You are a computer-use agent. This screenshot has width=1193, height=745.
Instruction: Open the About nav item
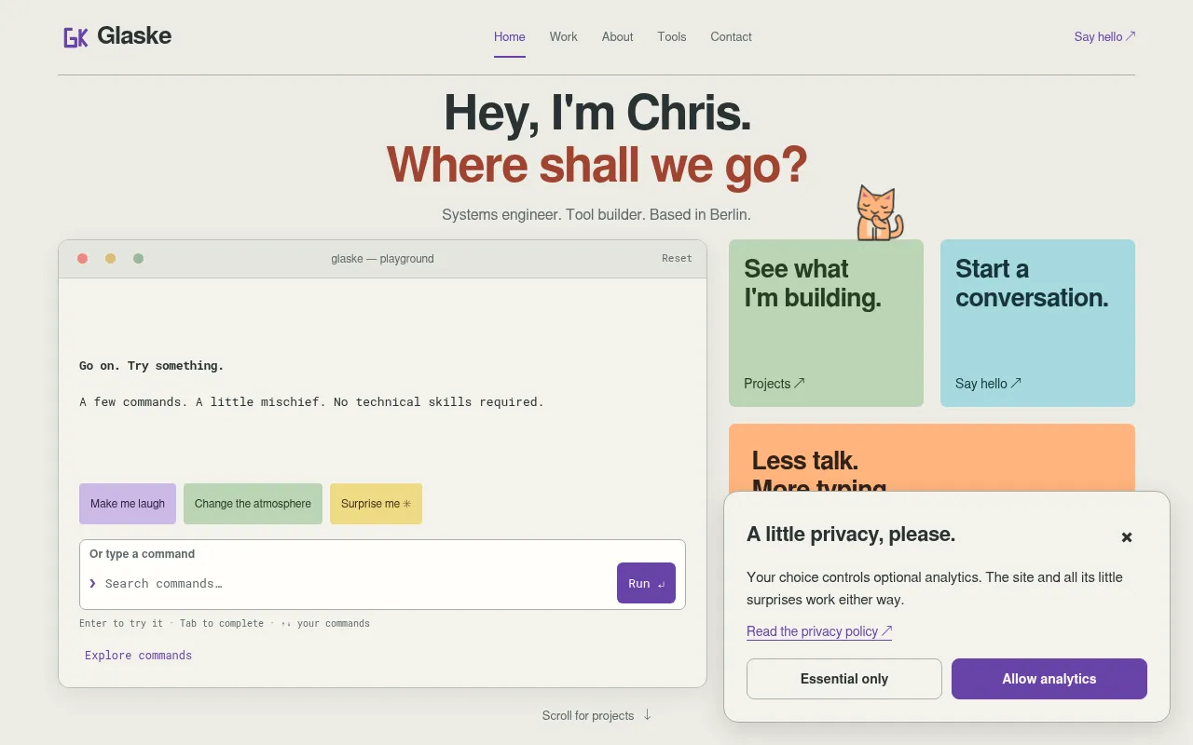(x=617, y=37)
